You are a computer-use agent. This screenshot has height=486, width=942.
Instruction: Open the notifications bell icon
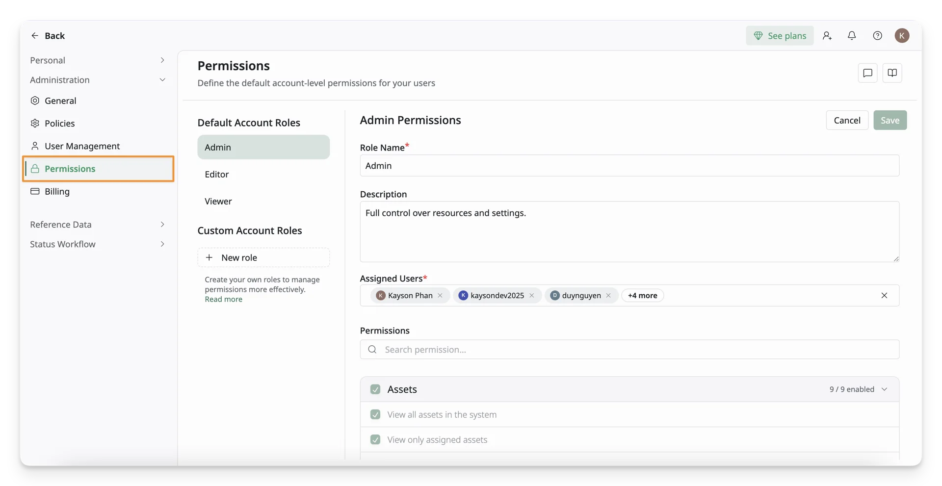(852, 35)
